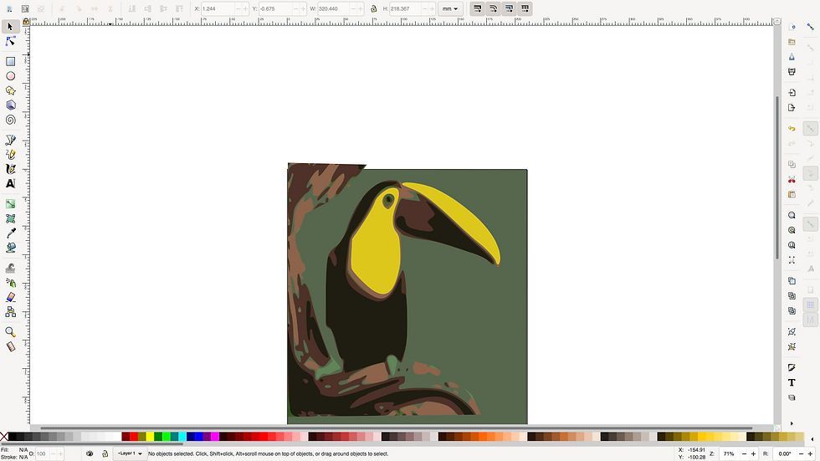Select the Node editing tool
Image resolution: width=820 pixels, height=461 pixels.
click(11, 41)
